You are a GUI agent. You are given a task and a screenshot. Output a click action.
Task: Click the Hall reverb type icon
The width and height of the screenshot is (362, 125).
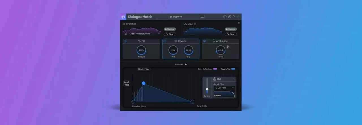click(214, 79)
